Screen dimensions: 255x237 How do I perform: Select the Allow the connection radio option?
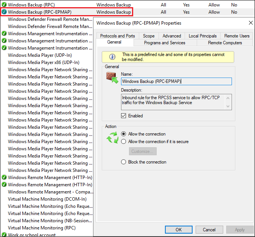point(124,134)
